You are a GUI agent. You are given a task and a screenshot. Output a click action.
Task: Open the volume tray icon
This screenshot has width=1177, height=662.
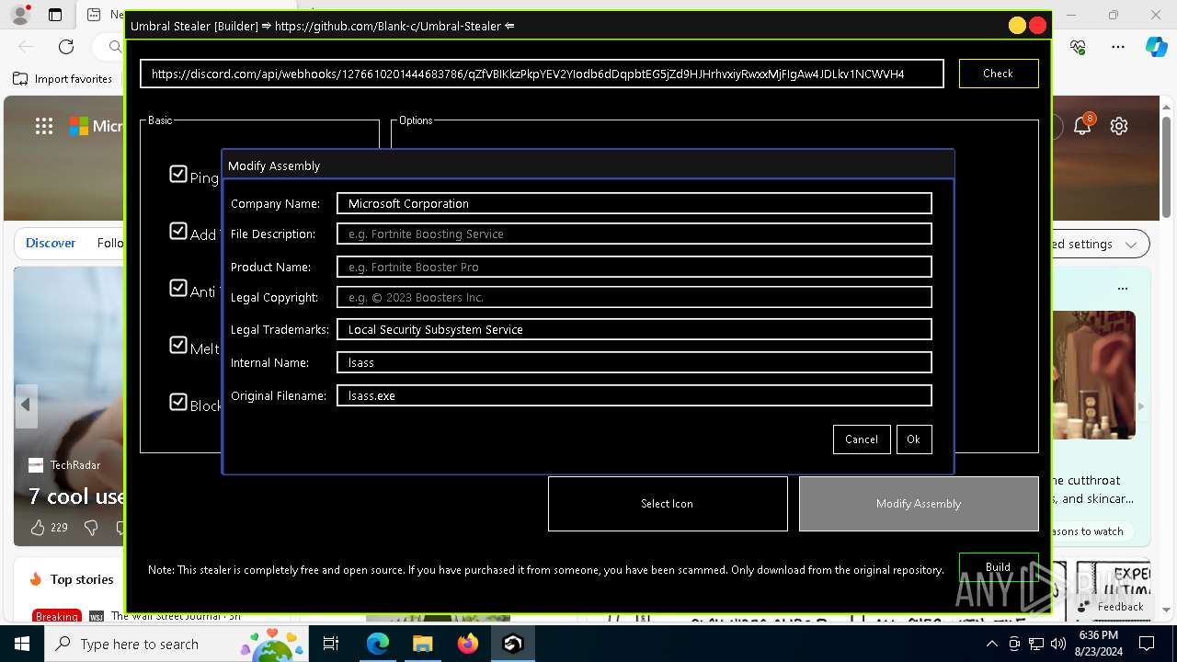pyautogui.click(x=1058, y=644)
